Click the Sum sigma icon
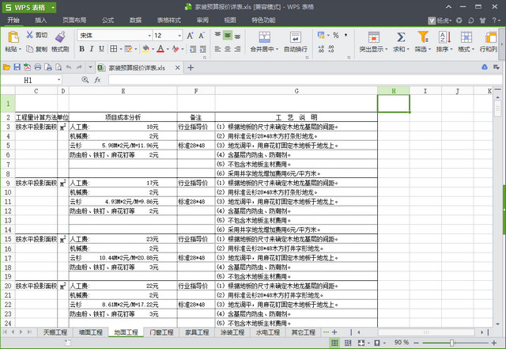 (x=401, y=37)
